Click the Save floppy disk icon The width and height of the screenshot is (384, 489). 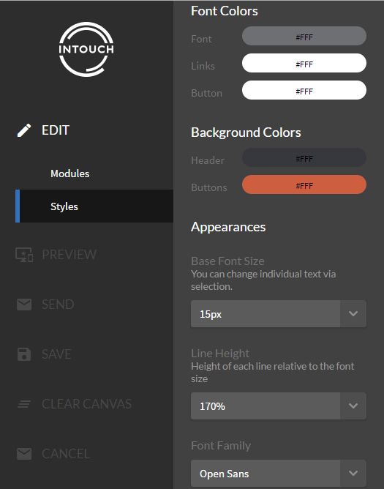pyautogui.click(x=24, y=354)
